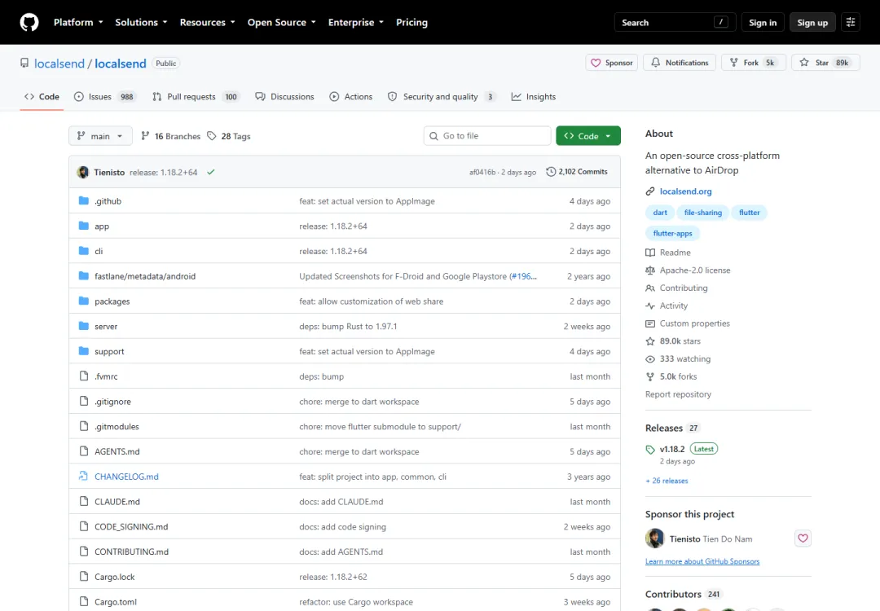Expand the Enterprise dropdown
This screenshot has height=611, width=880.
[356, 23]
